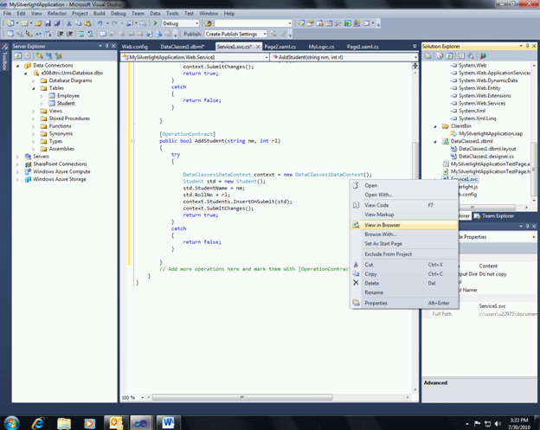Viewport: 540px width, 430px height.
Task: Open the AddStudent member dropdown
Action: click(414, 57)
